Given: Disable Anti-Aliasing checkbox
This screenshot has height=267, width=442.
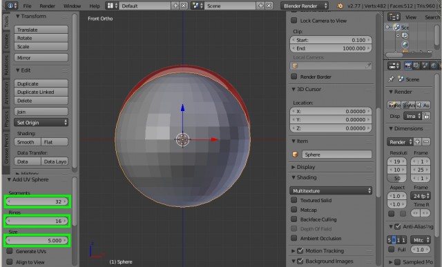Looking at the screenshot, I should tap(398, 226).
